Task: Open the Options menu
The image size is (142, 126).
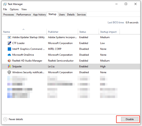Action: pyautogui.click(x=14, y=9)
